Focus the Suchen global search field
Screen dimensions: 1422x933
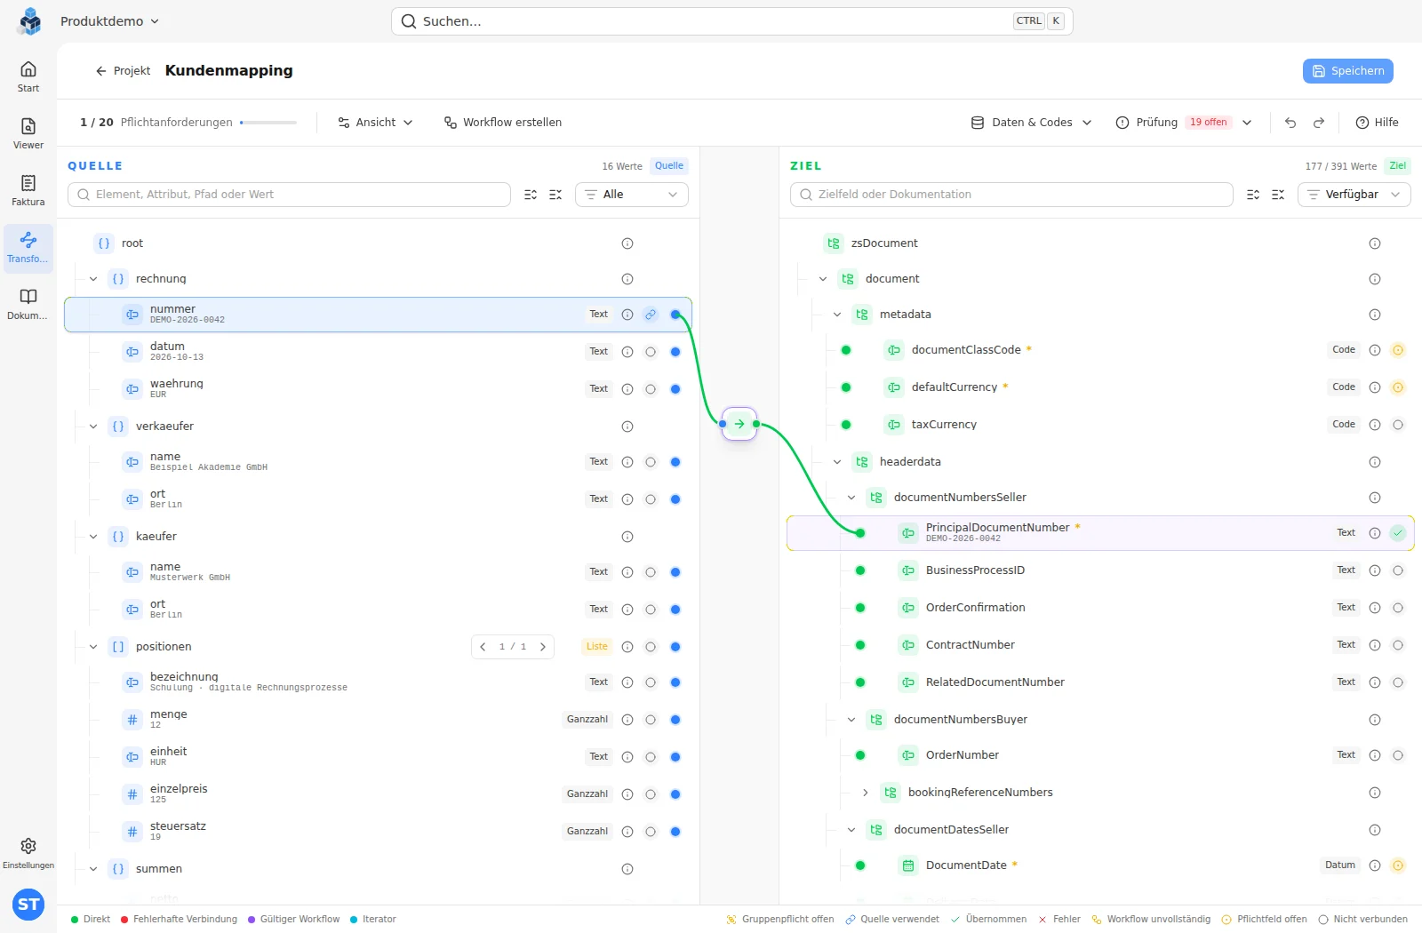click(x=732, y=21)
